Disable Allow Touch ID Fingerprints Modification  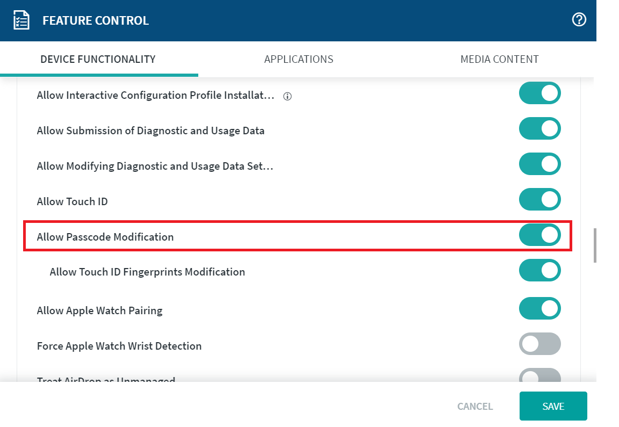(x=539, y=270)
